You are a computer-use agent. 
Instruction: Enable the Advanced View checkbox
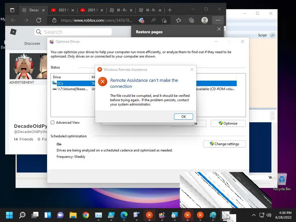point(53,123)
